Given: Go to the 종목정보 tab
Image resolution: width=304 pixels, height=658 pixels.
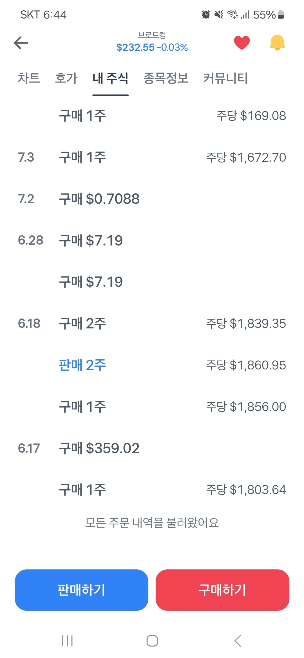Looking at the screenshot, I should pyautogui.click(x=166, y=78).
